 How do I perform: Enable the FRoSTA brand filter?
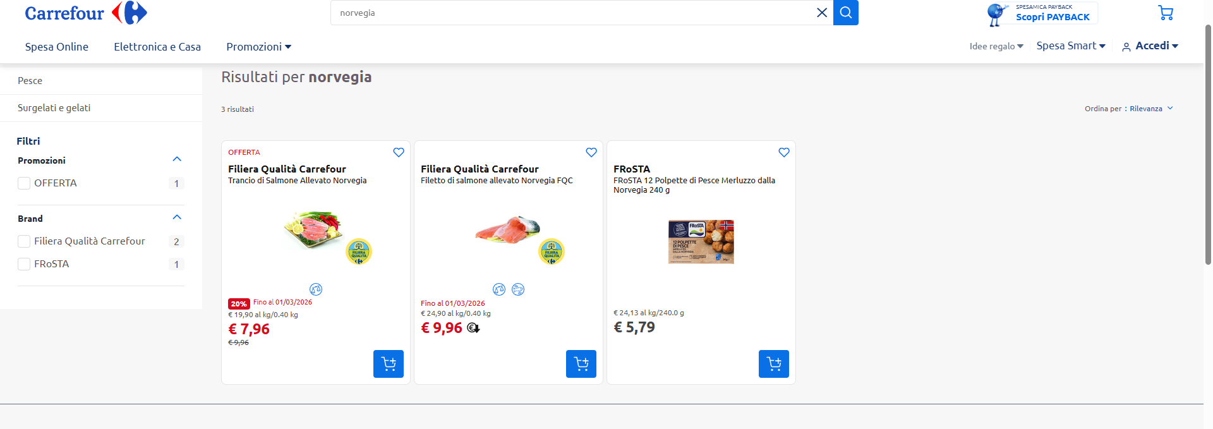24,264
